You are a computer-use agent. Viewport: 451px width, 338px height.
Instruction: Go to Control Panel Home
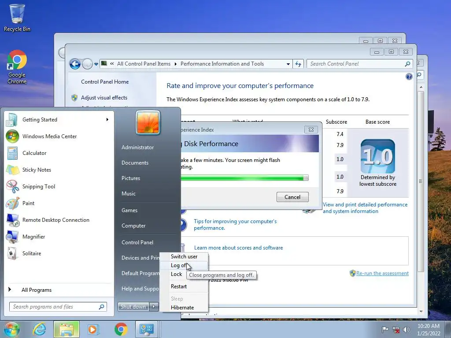pyautogui.click(x=105, y=81)
